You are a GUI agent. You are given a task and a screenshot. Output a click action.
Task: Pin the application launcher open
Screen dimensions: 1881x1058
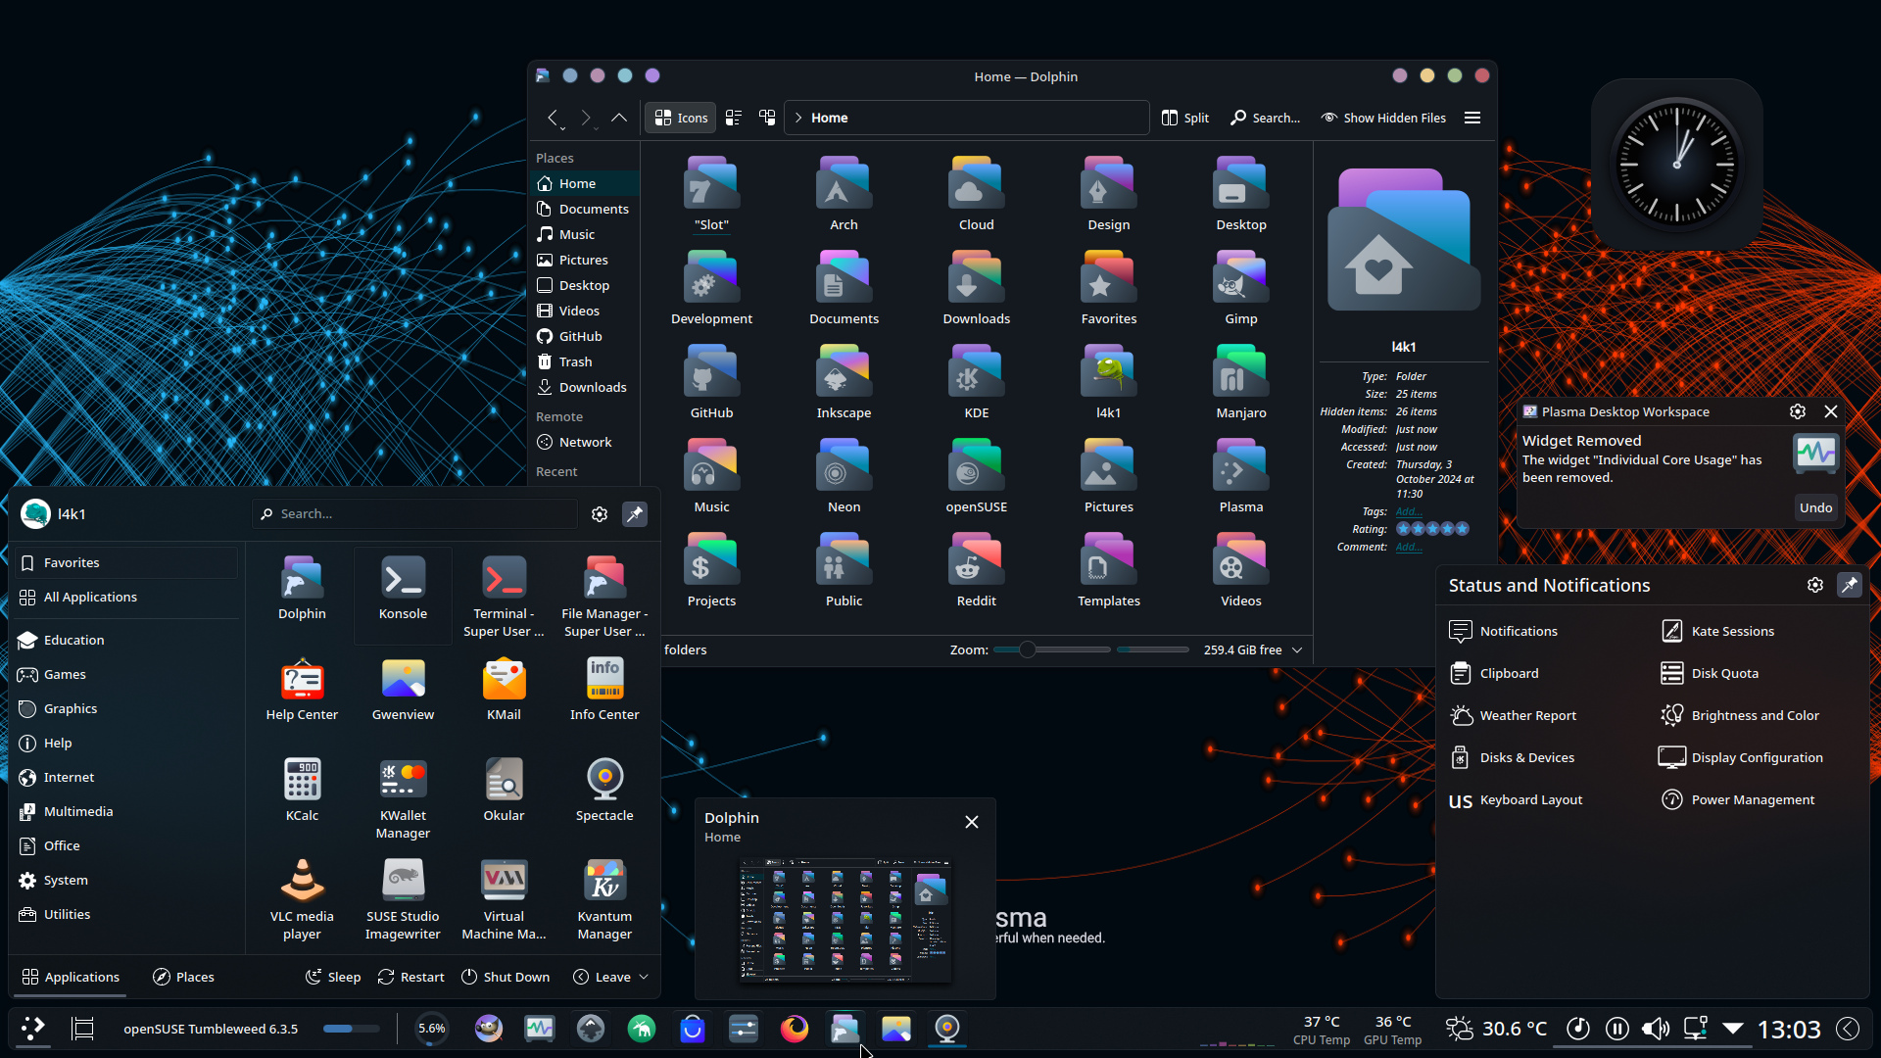(635, 513)
